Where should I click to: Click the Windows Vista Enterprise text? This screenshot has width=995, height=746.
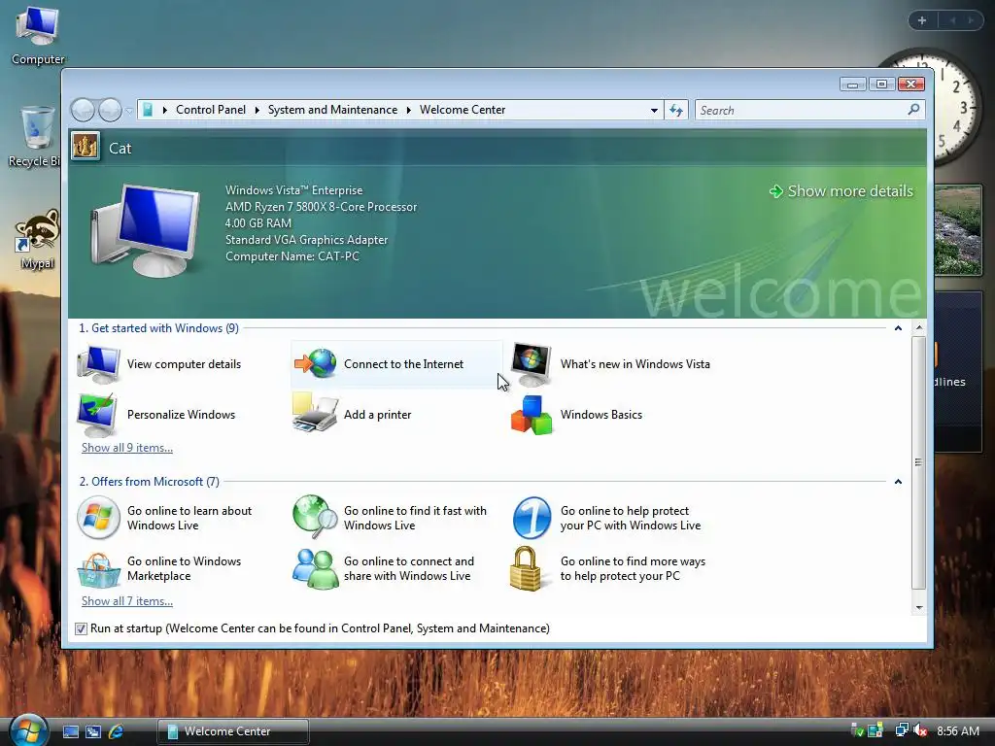pos(293,190)
